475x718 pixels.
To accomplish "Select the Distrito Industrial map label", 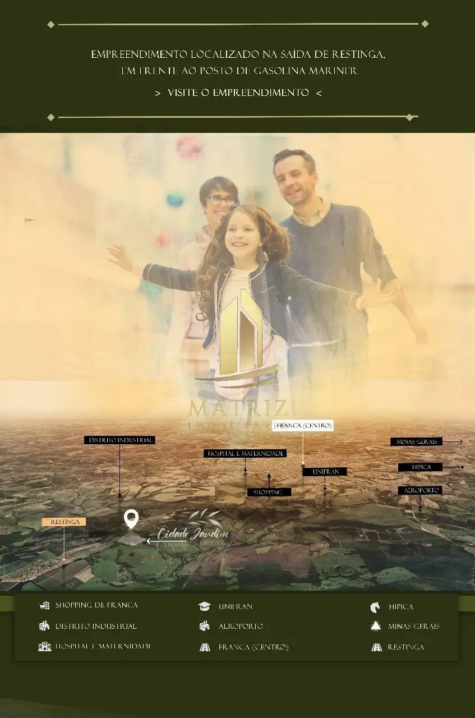I will [119, 440].
